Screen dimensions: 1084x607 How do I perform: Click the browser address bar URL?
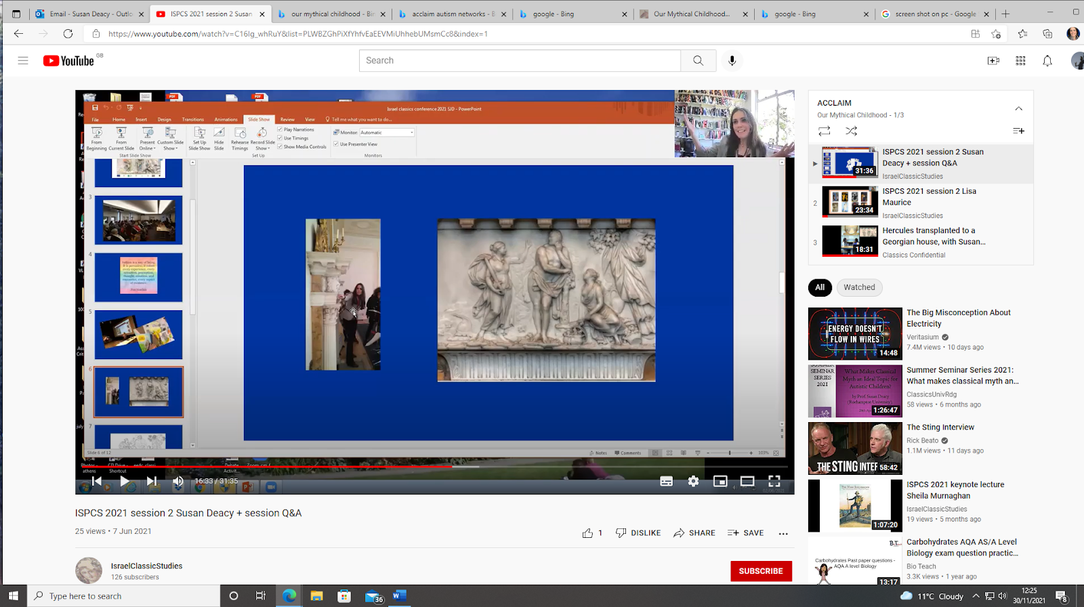[298, 34]
